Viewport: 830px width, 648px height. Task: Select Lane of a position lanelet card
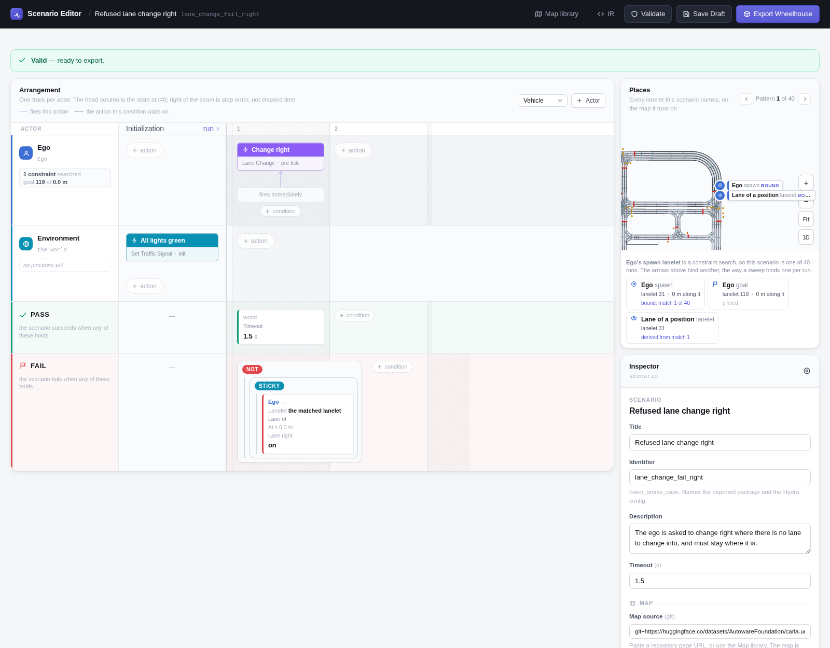tap(672, 328)
